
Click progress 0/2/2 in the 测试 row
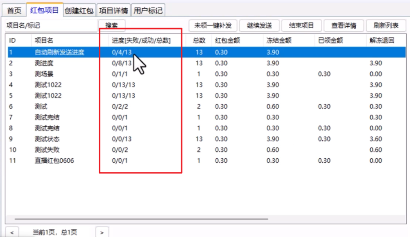[120, 106]
